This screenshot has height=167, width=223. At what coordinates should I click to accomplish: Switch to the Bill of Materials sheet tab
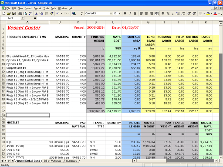52,160
